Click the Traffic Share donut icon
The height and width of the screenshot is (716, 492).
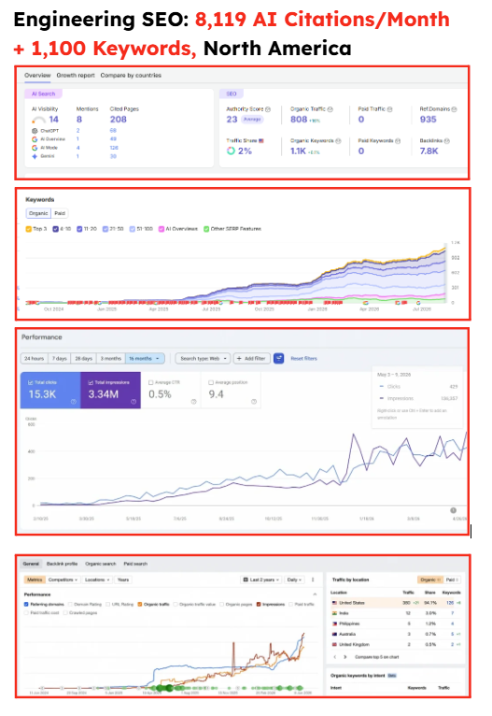pyautogui.click(x=232, y=151)
